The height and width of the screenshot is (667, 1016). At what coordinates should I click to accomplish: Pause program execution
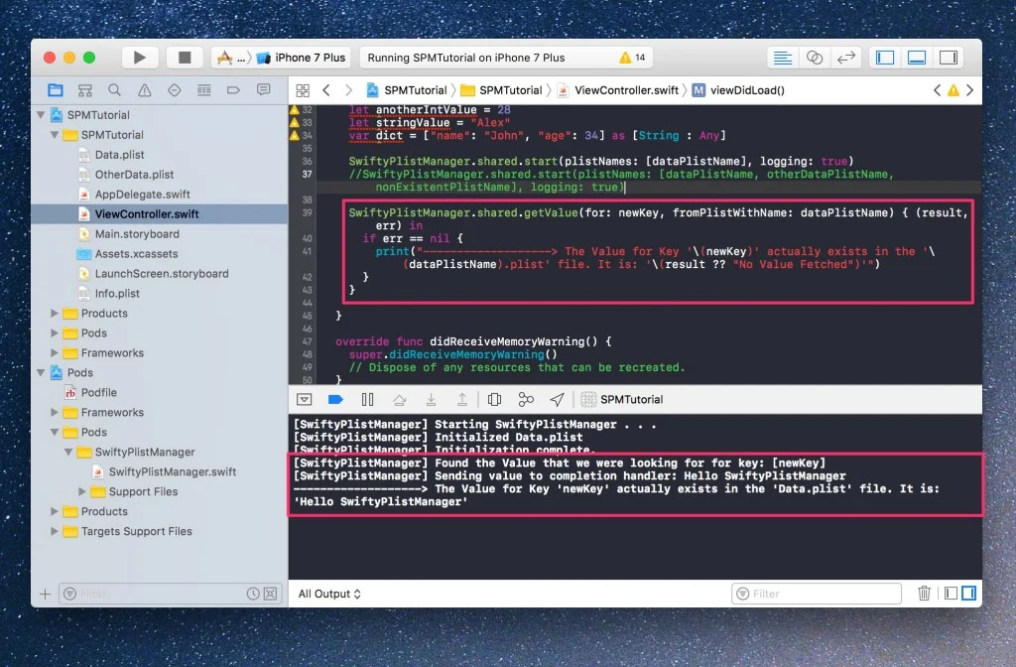(x=367, y=399)
